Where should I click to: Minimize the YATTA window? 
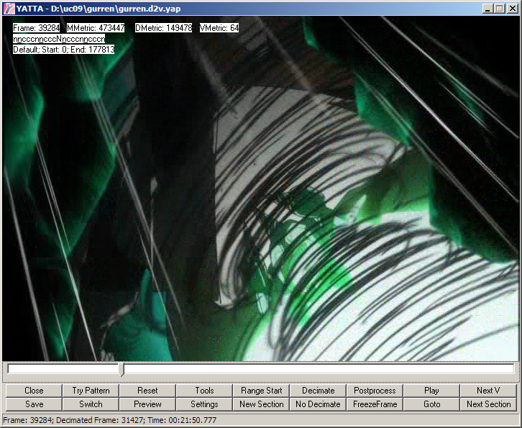pos(487,9)
